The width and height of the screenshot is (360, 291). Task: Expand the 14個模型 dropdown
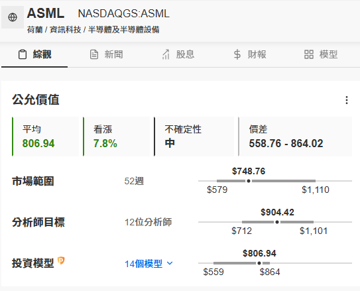(149, 263)
